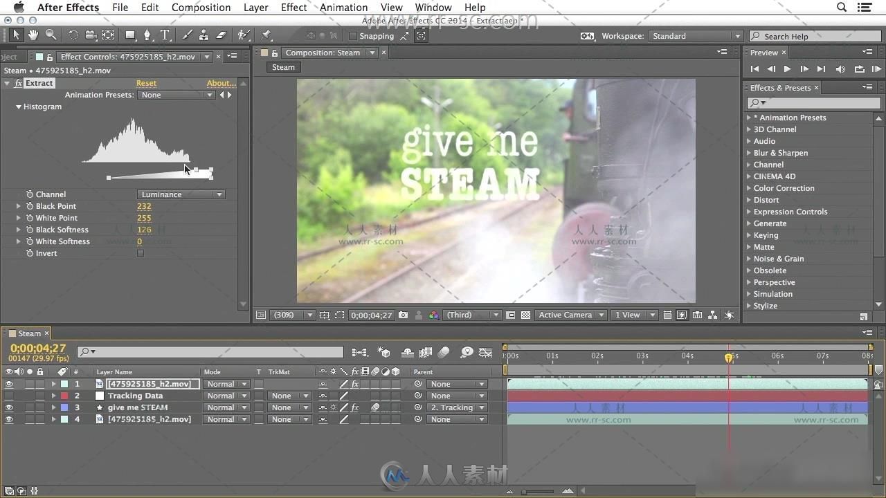Select the Effect Controls panel tab
The width and height of the screenshot is (886, 498).
click(128, 57)
